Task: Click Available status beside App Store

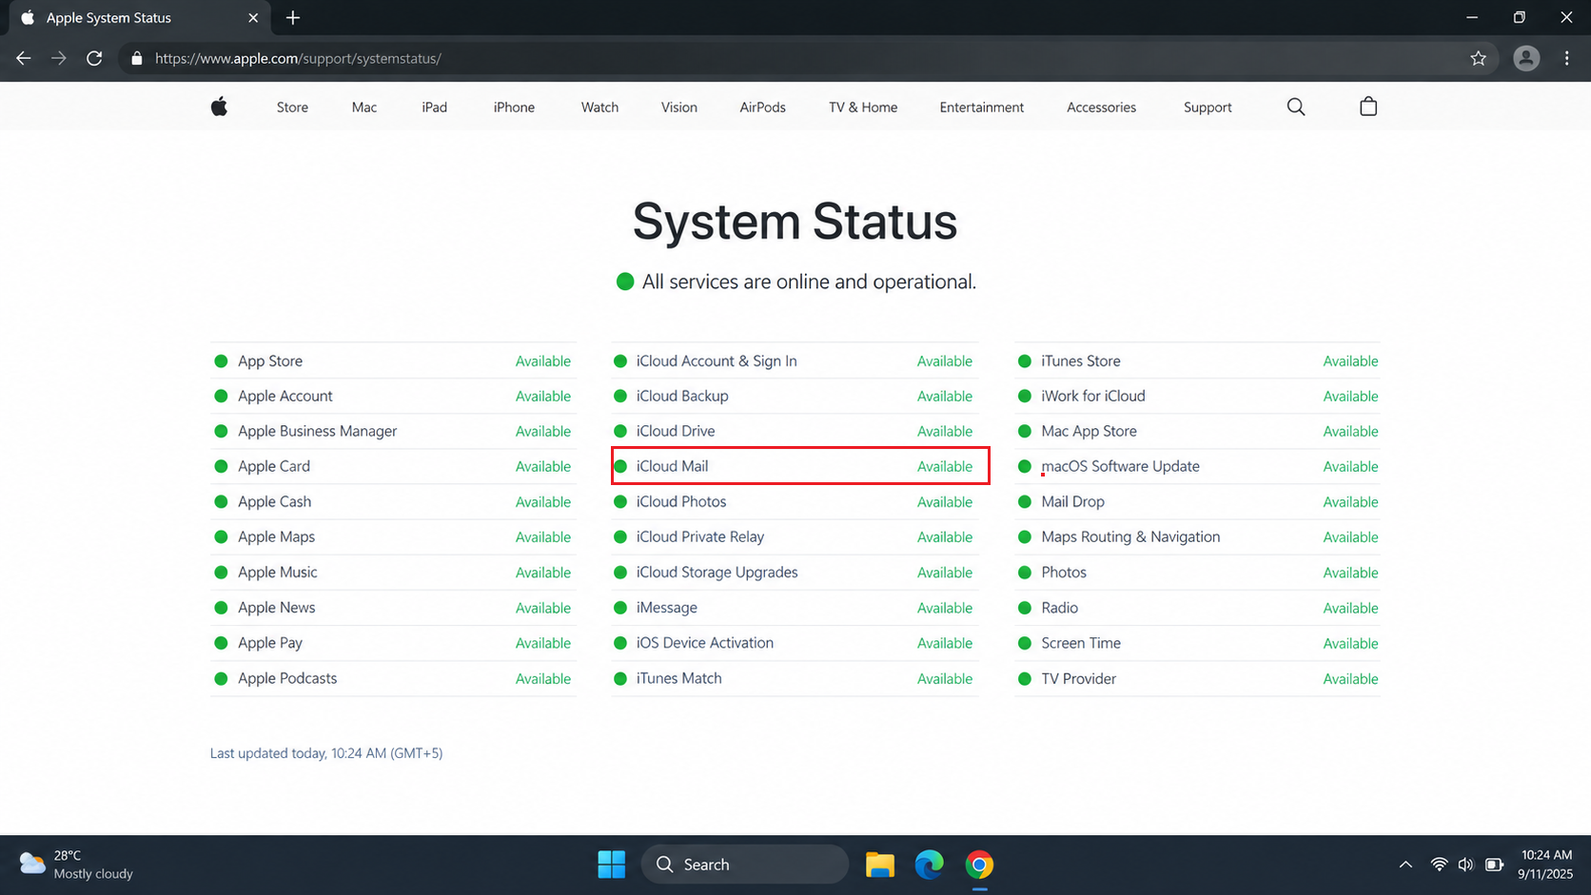Action: (x=543, y=361)
